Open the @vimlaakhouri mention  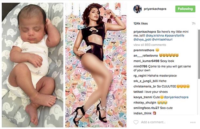(x=162, y=40)
